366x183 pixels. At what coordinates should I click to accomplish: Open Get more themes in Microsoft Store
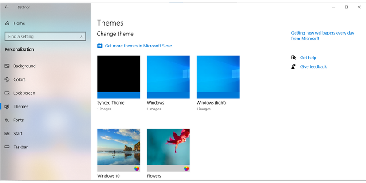pos(138,46)
